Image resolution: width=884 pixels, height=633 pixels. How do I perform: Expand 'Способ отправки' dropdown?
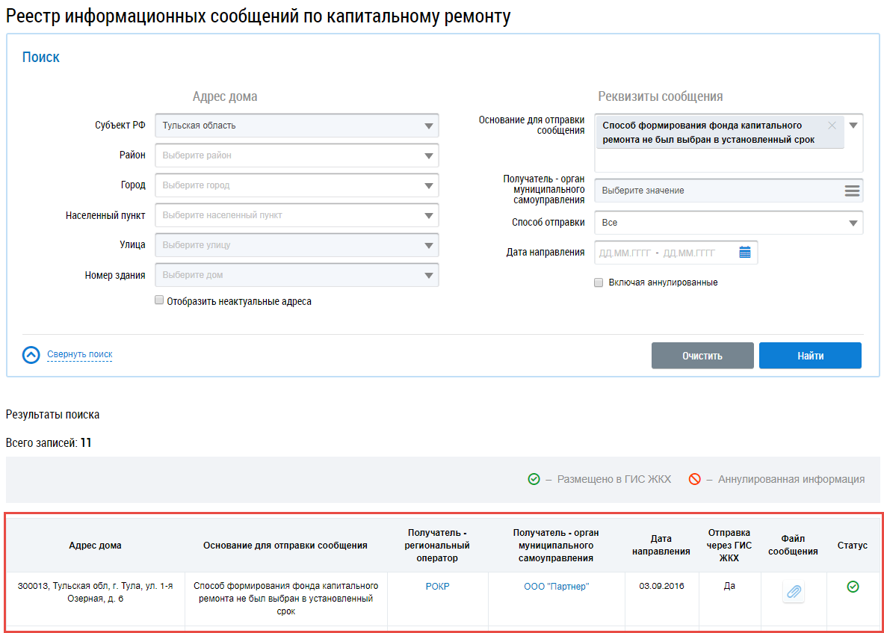tap(853, 223)
